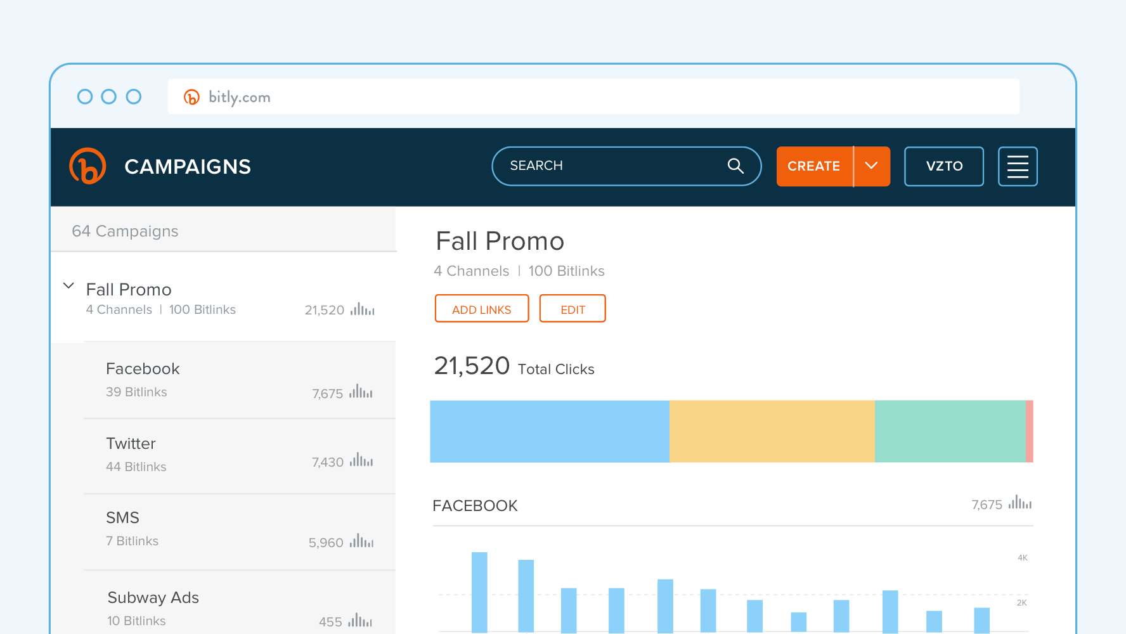Select the Facebook channel
The image size is (1126, 634).
coord(143,369)
